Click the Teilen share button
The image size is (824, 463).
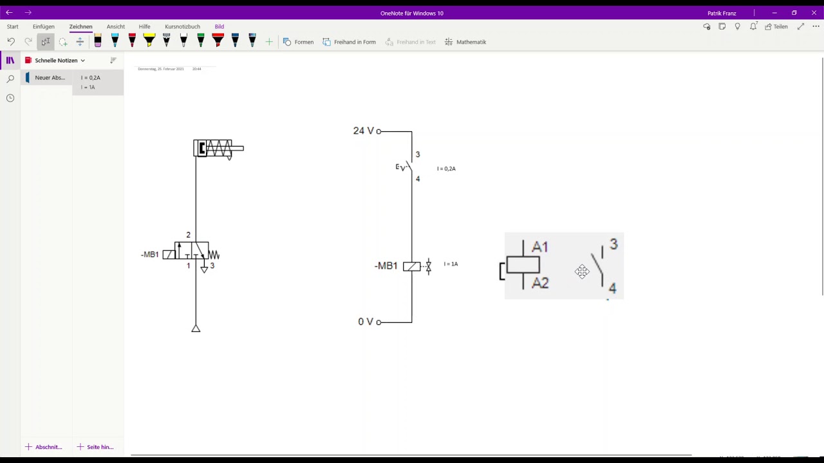tap(776, 26)
